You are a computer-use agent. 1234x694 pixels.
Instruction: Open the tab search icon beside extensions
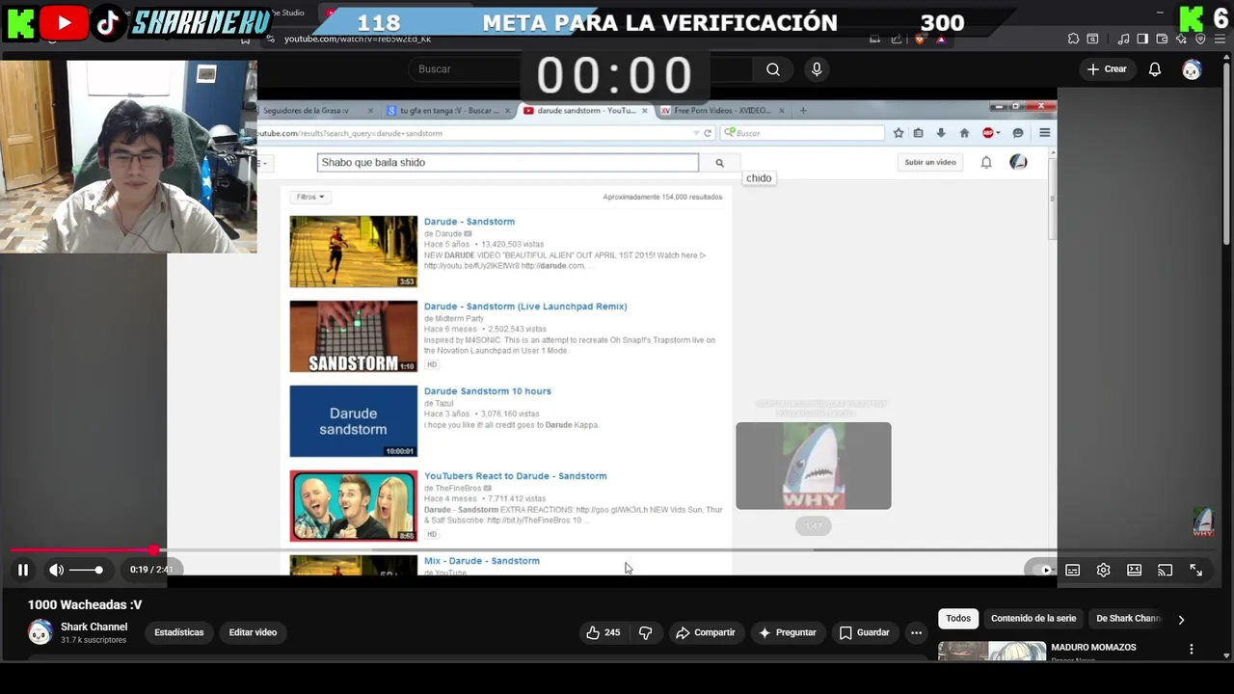pos(1092,40)
